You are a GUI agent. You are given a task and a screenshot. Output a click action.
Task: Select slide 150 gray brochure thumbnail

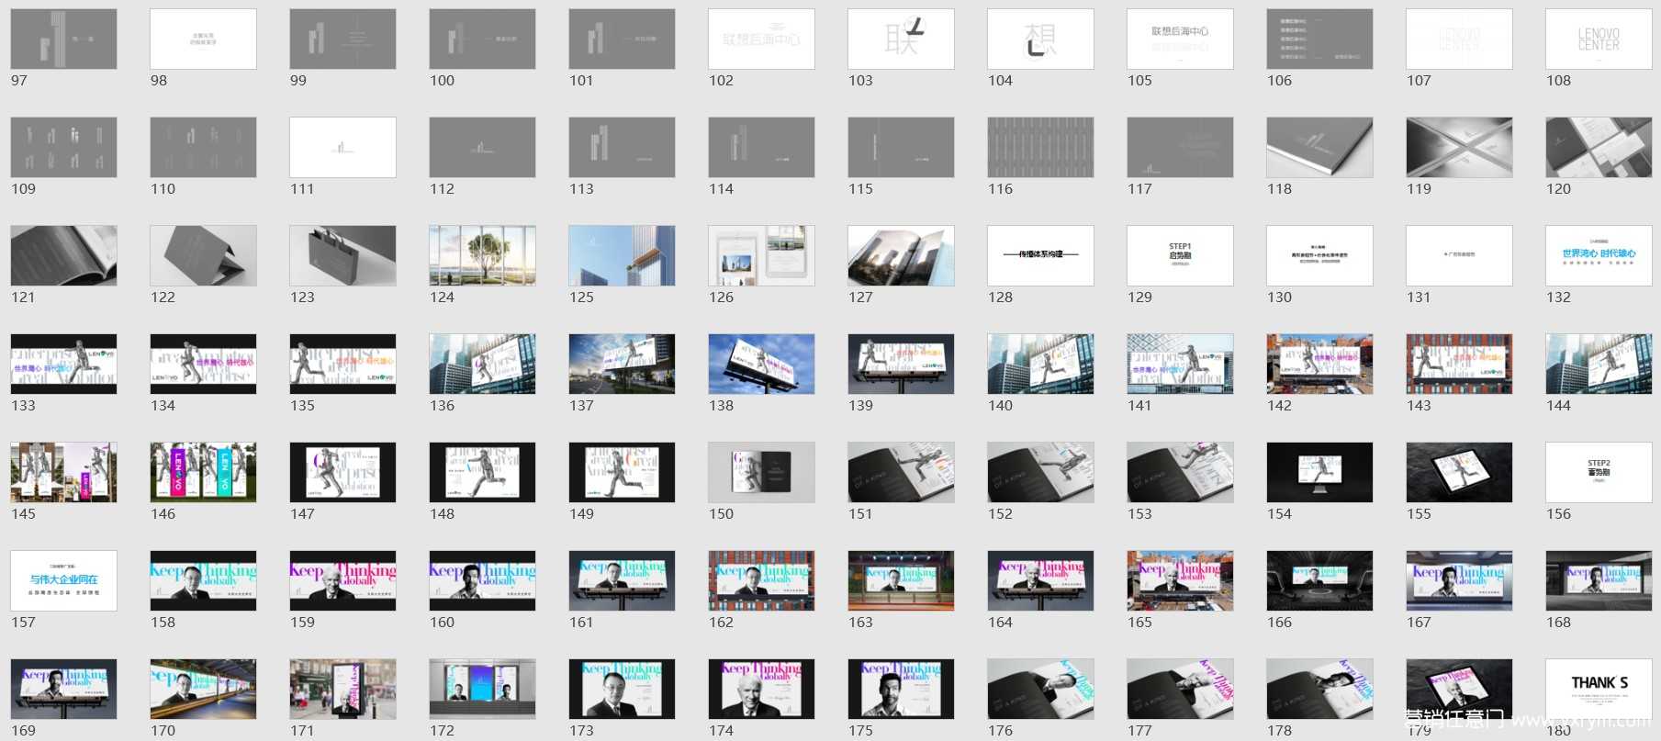coord(761,473)
